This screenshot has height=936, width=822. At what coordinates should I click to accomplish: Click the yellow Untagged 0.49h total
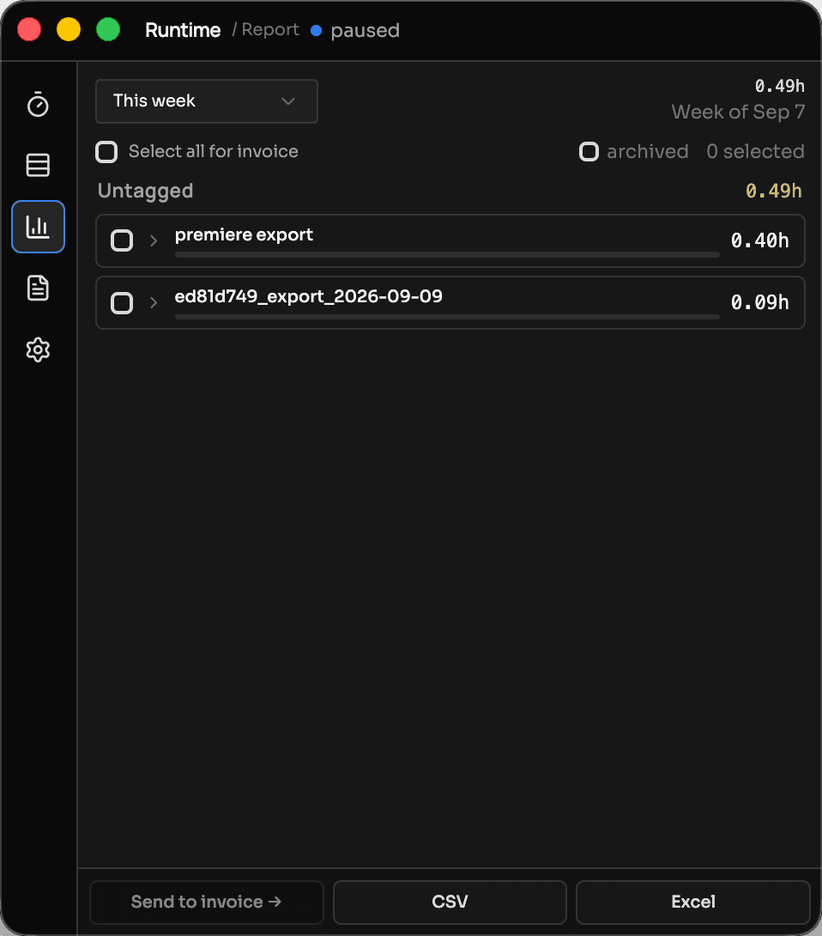click(774, 191)
